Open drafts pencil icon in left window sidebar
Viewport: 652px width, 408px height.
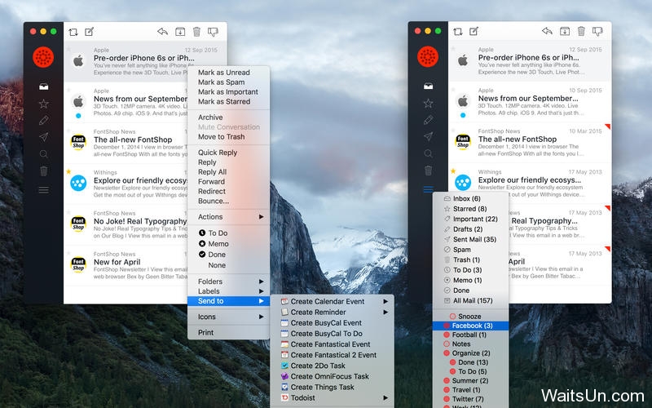44,121
